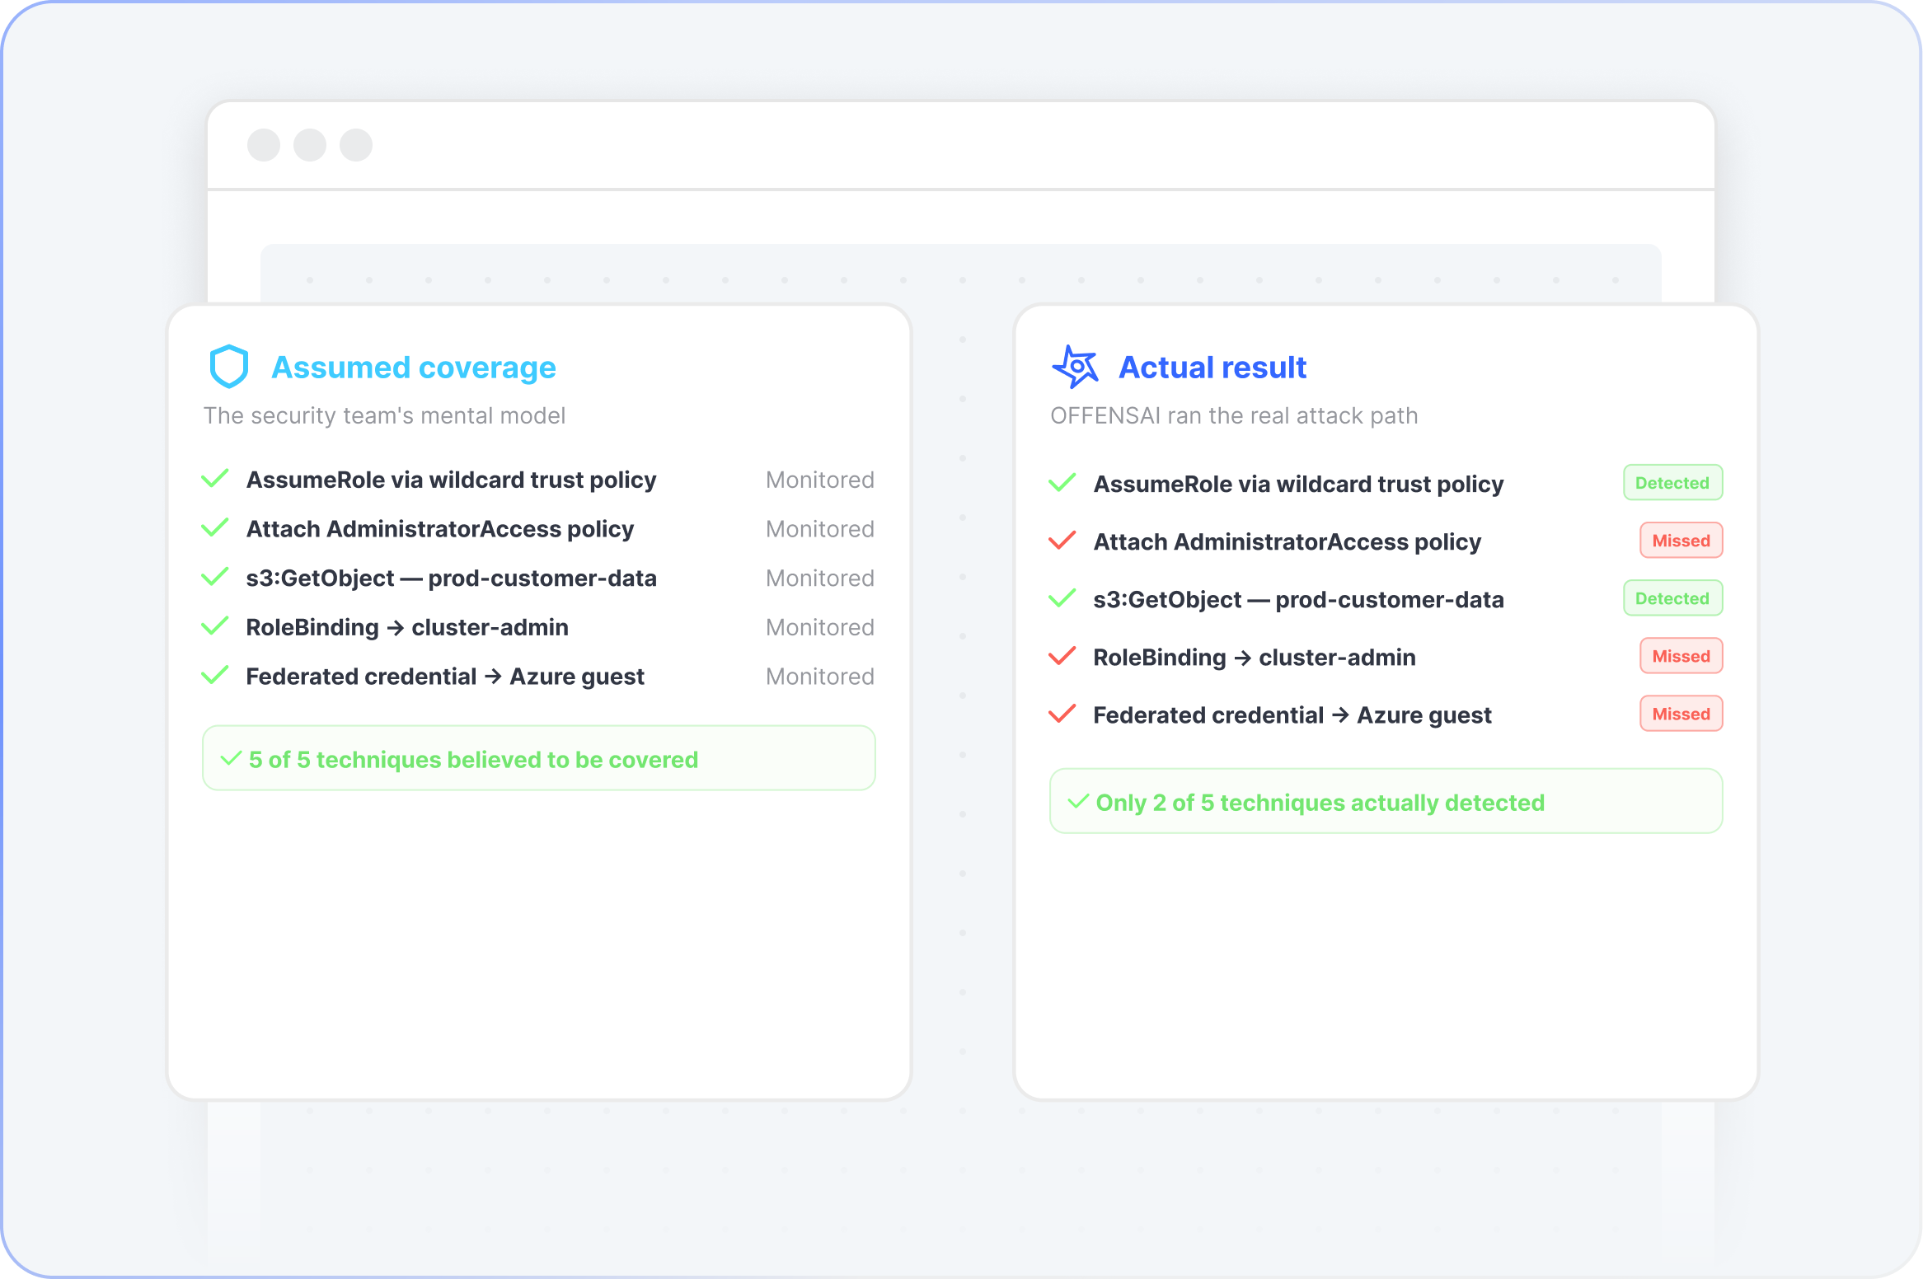
Task: Select 'Federated credential → Azure guest' in Actual result
Action: (x=1292, y=715)
